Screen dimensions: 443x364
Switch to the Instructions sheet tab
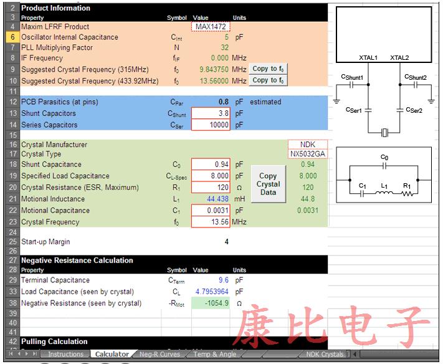click(66, 354)
